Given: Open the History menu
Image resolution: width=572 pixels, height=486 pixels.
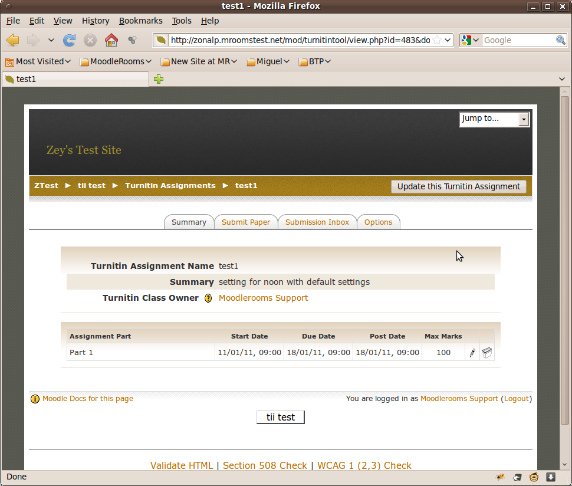Looking at the screenshot, I should [x=96, y=21].
